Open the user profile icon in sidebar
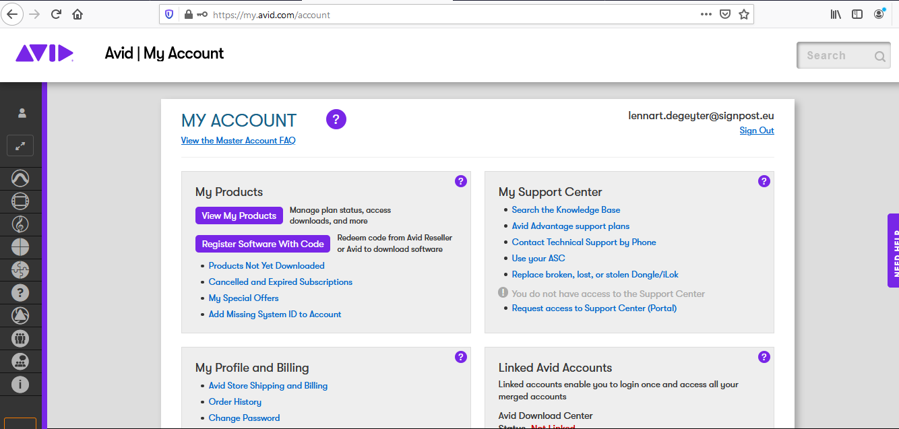Viewport: 899px width, 429px height. point(22,113)
